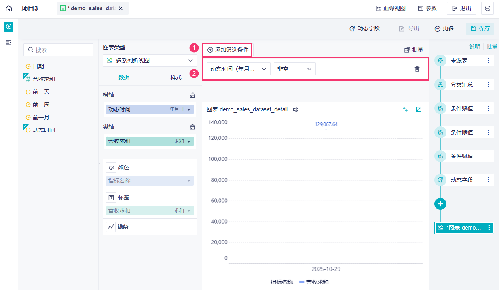
Task: Open the 图表类型 dropdown
Action: [150, 60]
